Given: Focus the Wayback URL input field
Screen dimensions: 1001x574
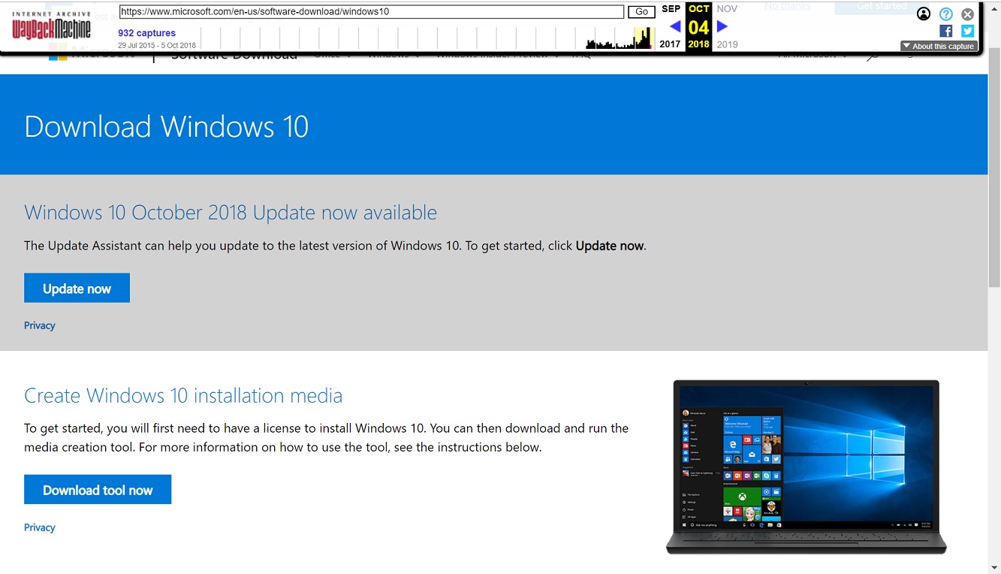Looking at the screenshot, I should [x=372, y=11].
